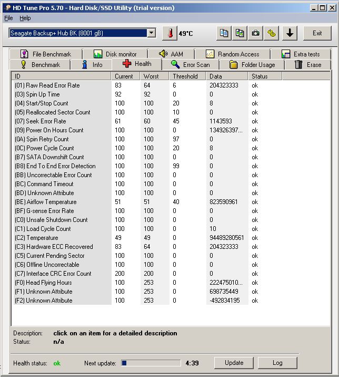This screenshot has height=377, width=339.
Task: Click the 823590961 data value
Action: pyautogui.click(x=224, y=202)
